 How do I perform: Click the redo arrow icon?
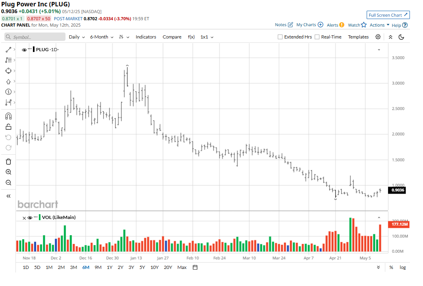click(x=8, y=148)
